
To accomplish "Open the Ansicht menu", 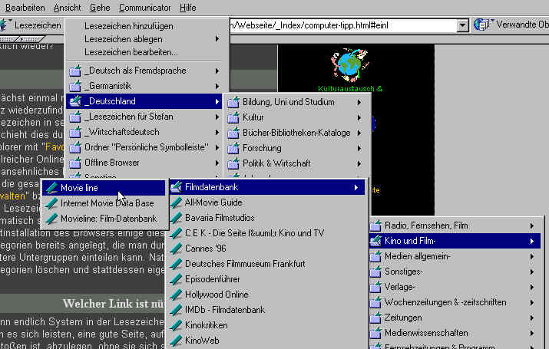I will [x=67, y=7].
